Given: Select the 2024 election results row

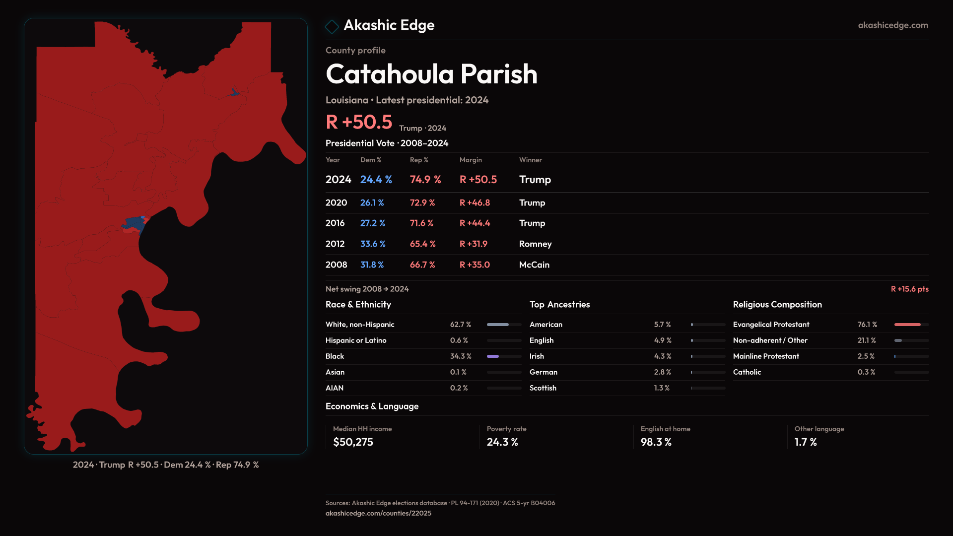Looking at the screenshot, I should pyautogui.click(x=437, y=180).
